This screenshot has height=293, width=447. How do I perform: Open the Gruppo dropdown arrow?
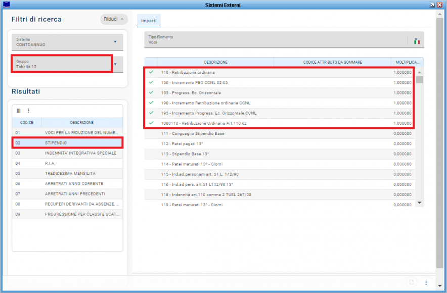[115, 64]
